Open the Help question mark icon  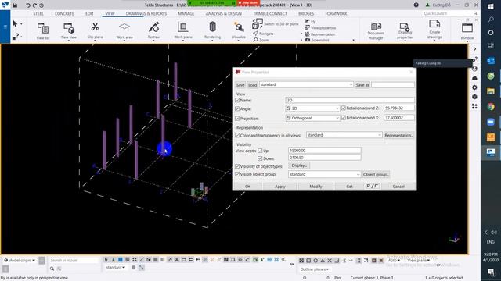click(x=416, y=5)
